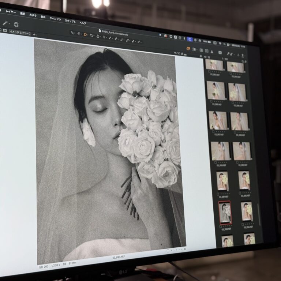Open the ウィンドウ menu

55,18
